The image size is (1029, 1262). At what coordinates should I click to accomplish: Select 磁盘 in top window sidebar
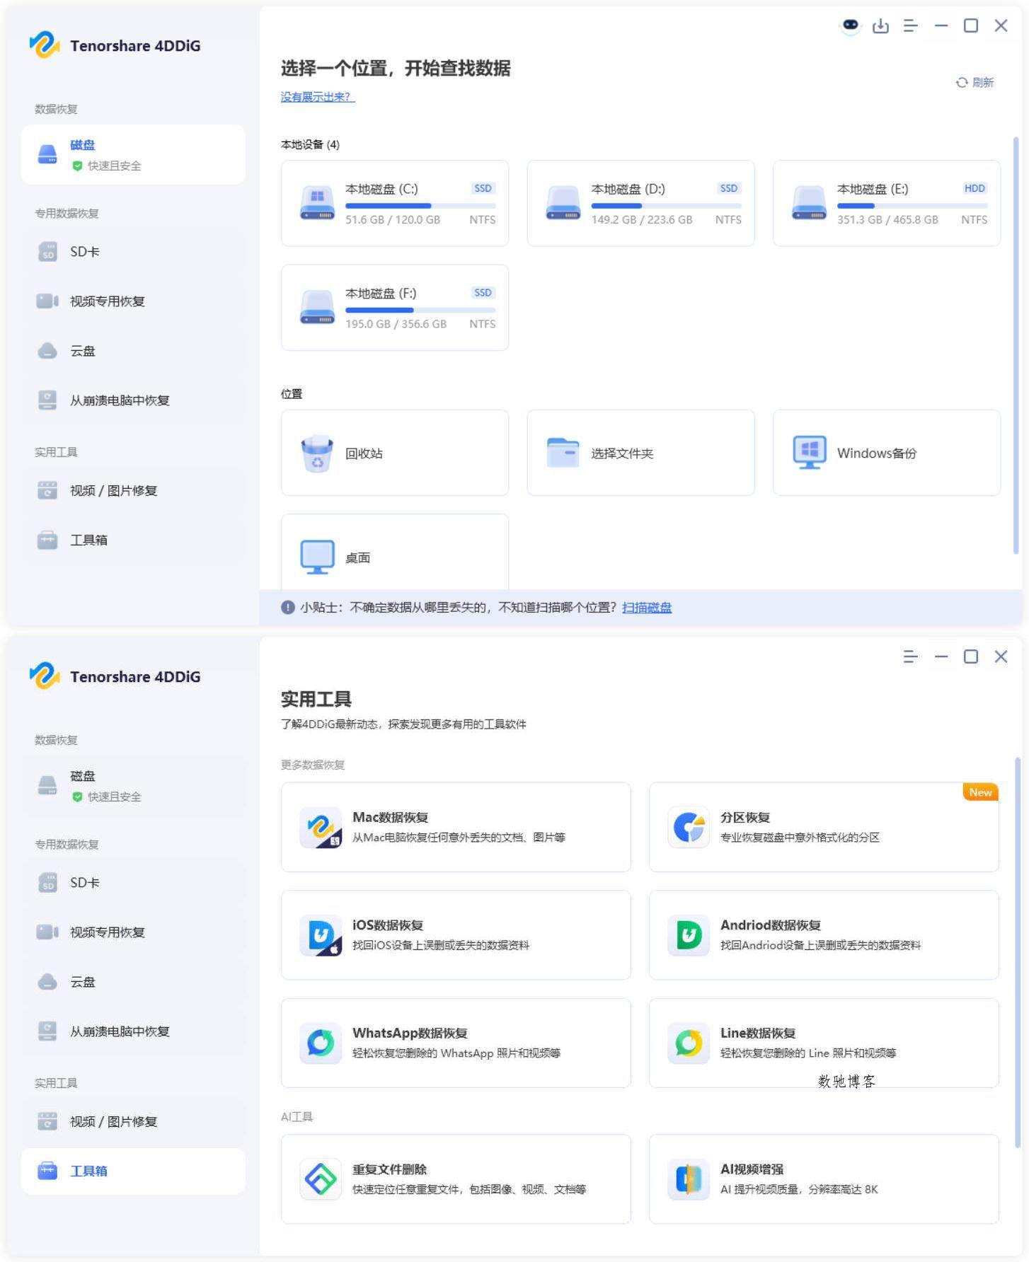(133, 154)
